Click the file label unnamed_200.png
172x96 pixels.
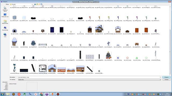tap(33, 73)
